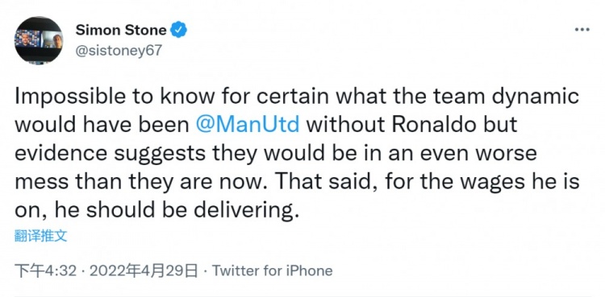Click the phrase That said in tweet
Image resolution: width=605 pixels, height=297 pixels.
click(323, 182)
